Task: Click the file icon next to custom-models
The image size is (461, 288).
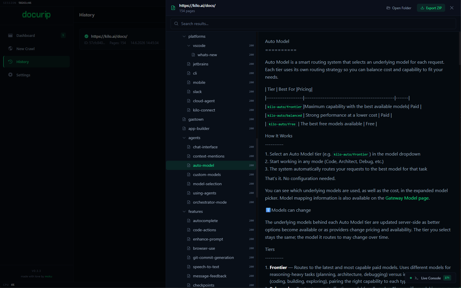Action: [x=189, y=175]
